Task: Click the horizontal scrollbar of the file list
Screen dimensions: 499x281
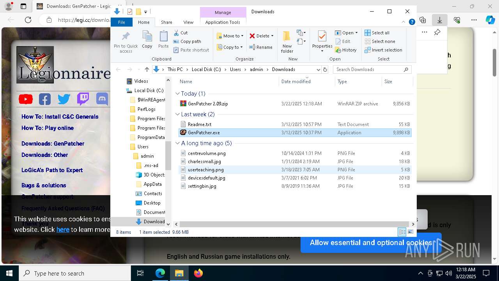Action: click(294, 224)
